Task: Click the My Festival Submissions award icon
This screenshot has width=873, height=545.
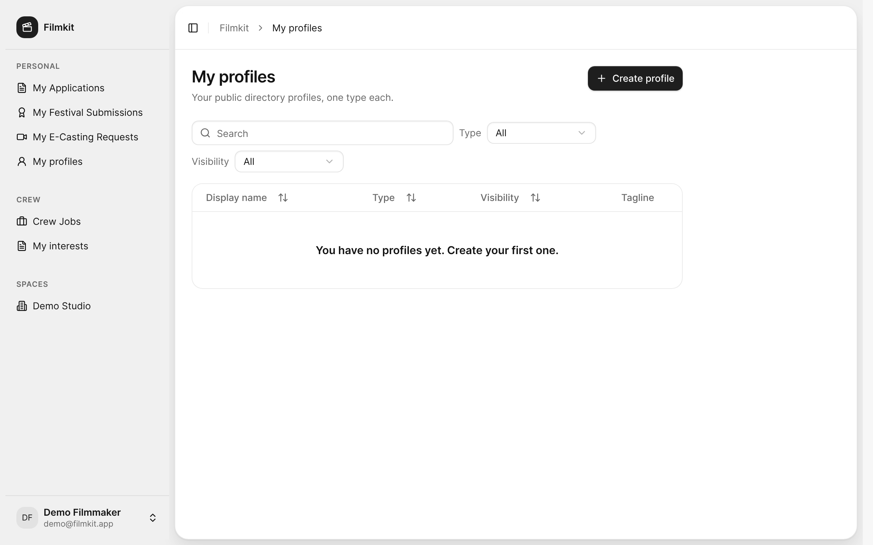Action: tap(21, 112)
